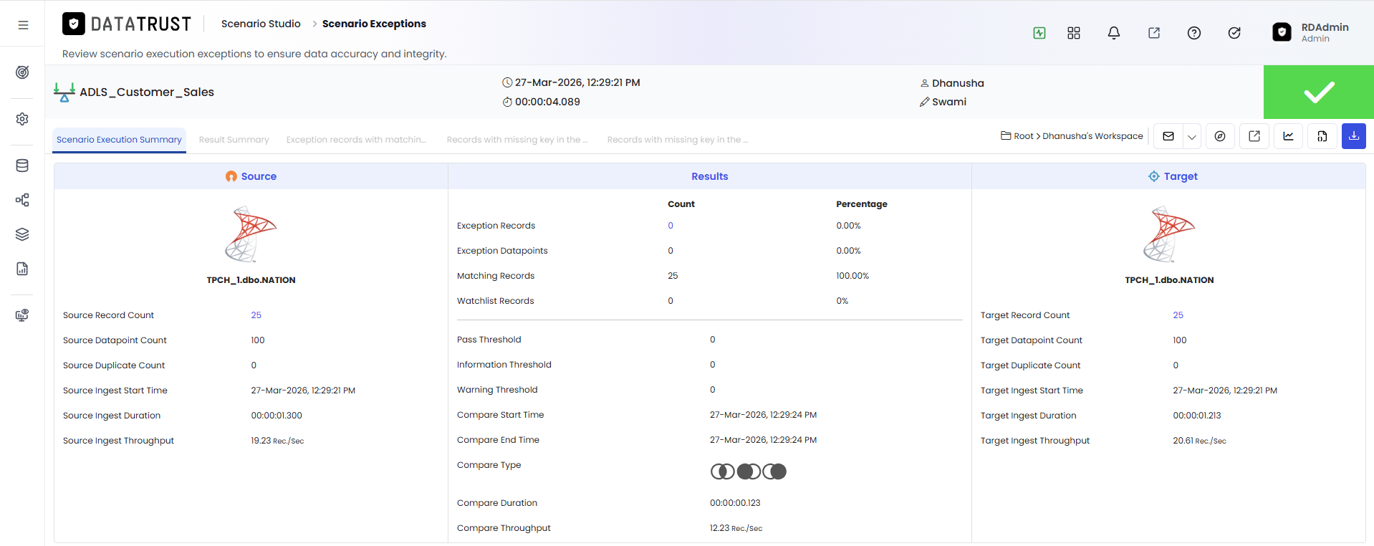Screen dimensions: 1374x546
Task: Click the Dhanusha user name
Action: pyautogui.click(x=958, y=83)
